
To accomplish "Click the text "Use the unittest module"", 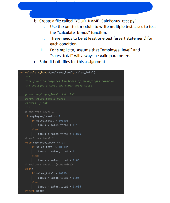I will [72, 27].
